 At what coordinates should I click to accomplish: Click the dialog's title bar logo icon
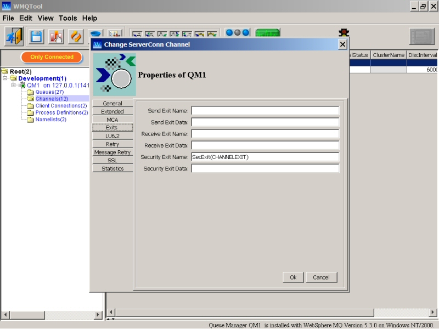pyautogui.click(x=97, y=44)
